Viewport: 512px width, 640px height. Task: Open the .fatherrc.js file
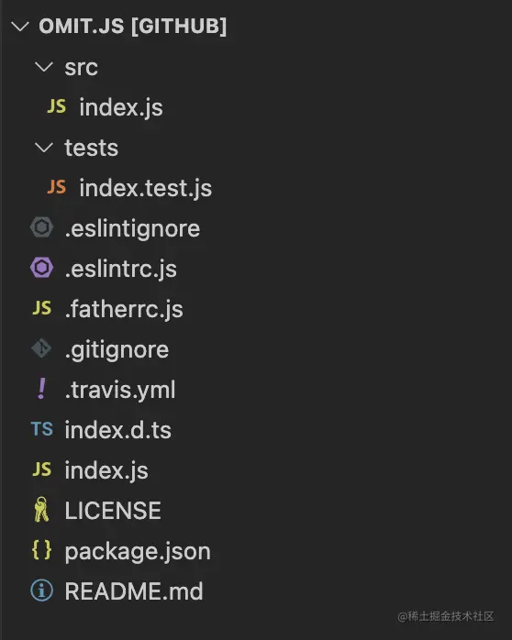pos(124,309)
